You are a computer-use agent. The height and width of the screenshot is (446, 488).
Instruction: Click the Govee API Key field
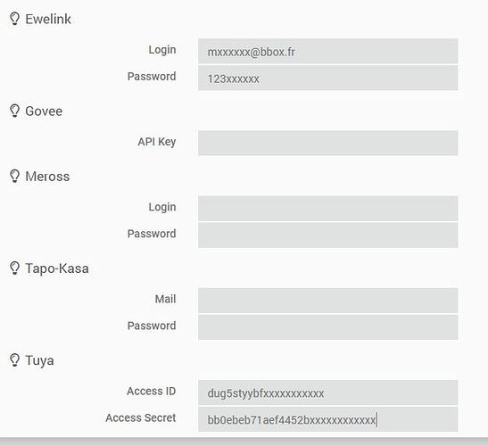click(x=327, y=143)
